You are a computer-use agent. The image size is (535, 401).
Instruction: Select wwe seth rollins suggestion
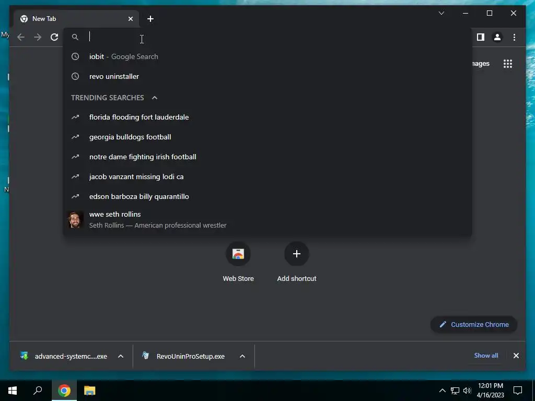(267, 220)
